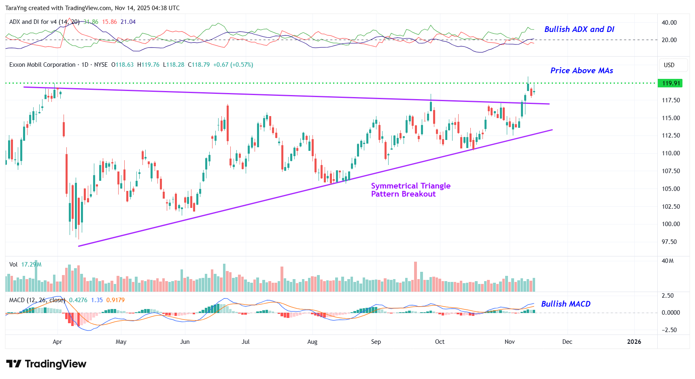Click the ADX and DI indicator legend
Screen dimensions: 695x379
[44, 22]
